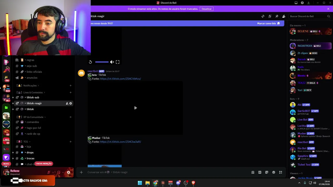This screenshot has width=333, height=187.
Task: Replay the video with the restart icon
Action: [90, 62]
